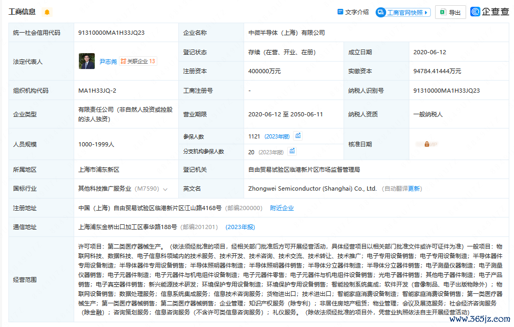Viewport: 514px width, 327px height.
Task: Open the legal representative's photo thumbnail
Action: [86, 61]
